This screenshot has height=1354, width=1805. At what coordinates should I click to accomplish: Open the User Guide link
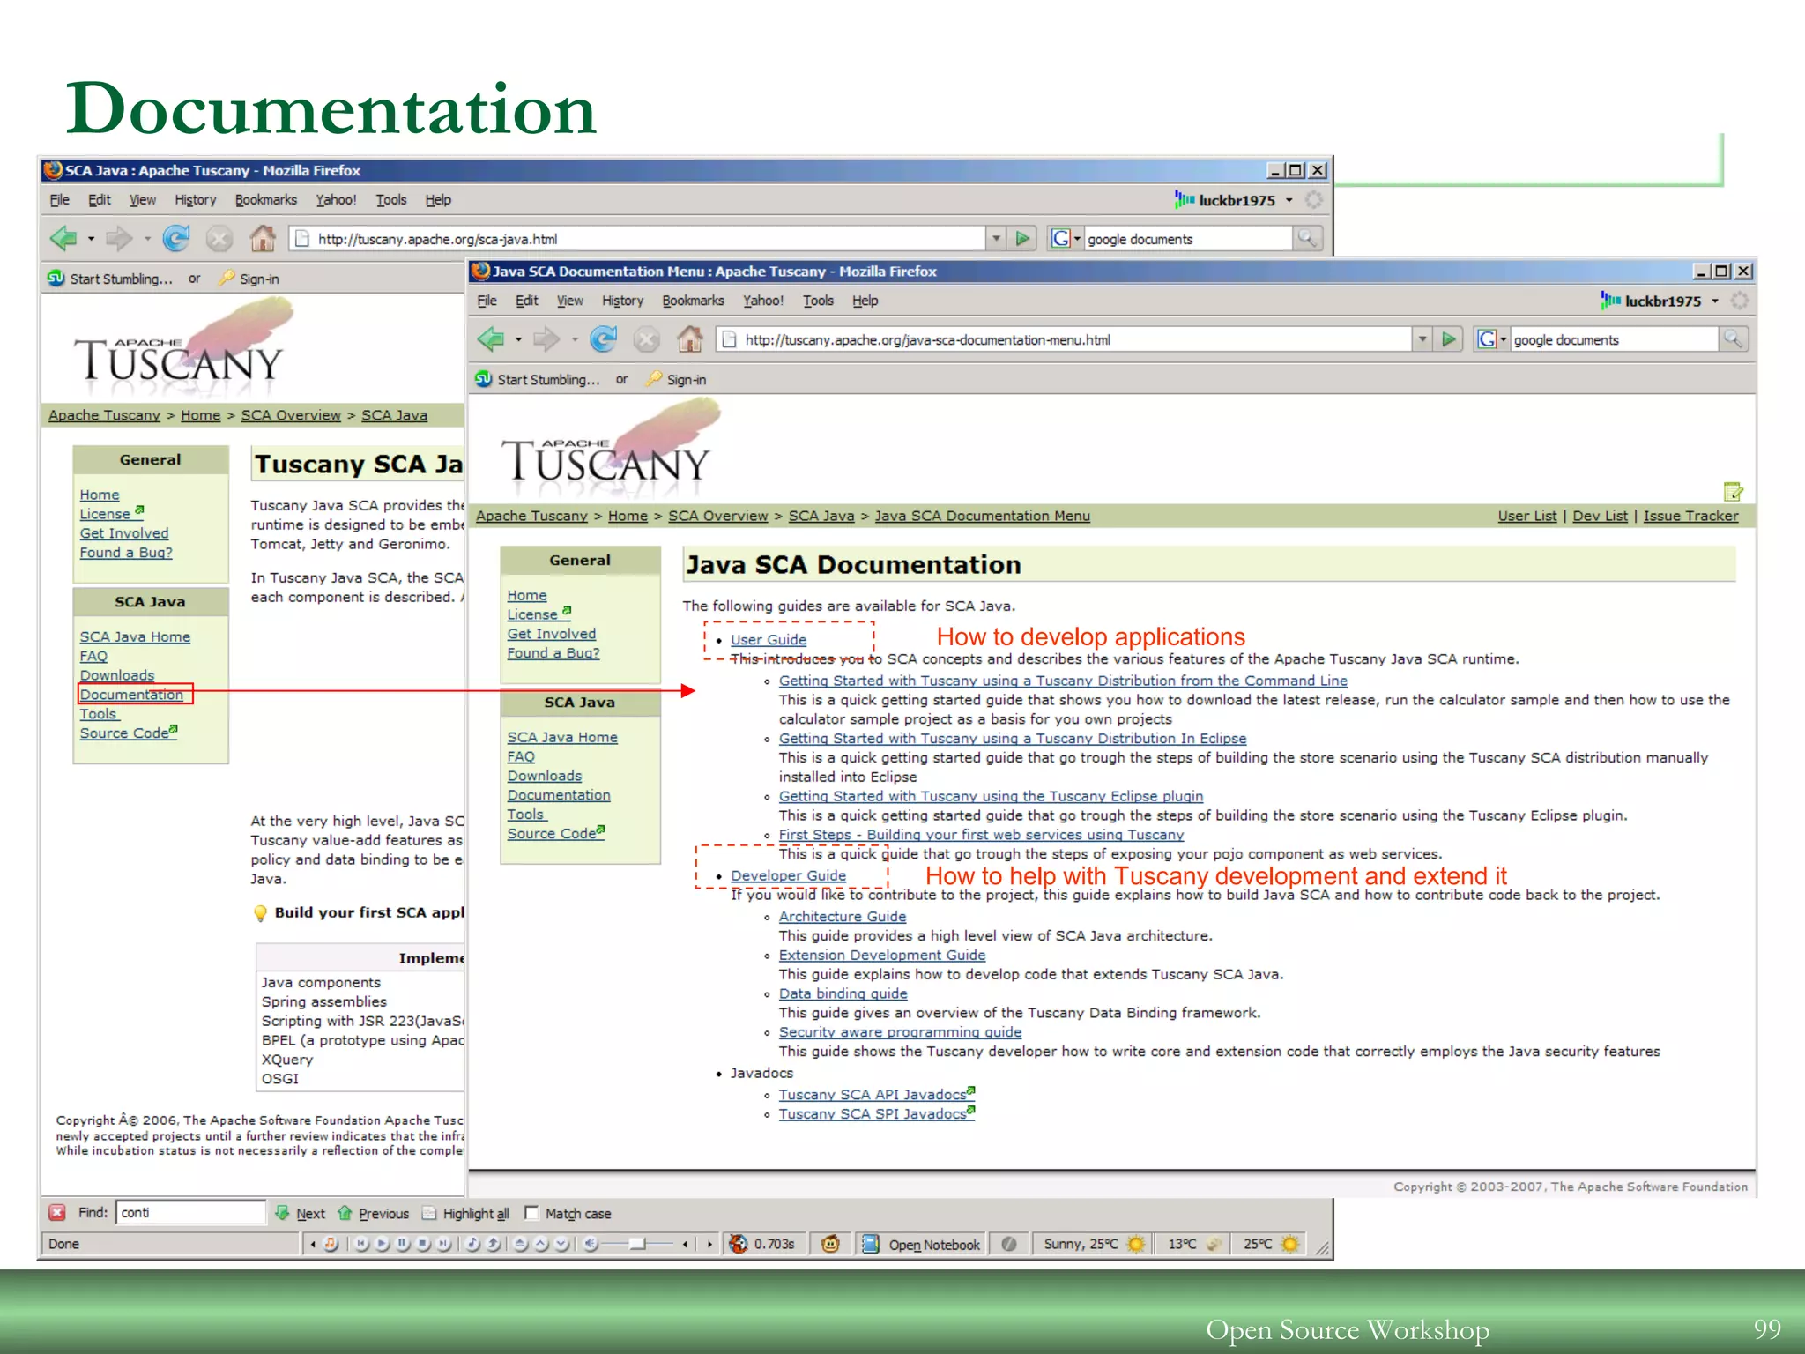[768, 639]
